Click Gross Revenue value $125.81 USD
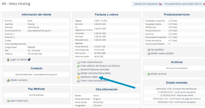205x108 pixels. click(x=100, y=47)
